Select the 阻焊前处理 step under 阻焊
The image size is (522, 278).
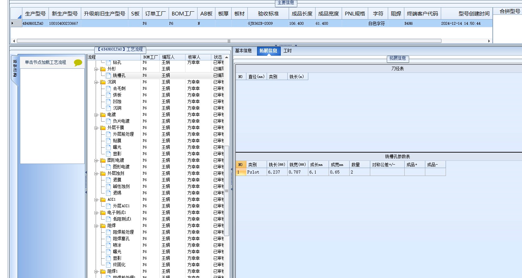tap(123, 232)
